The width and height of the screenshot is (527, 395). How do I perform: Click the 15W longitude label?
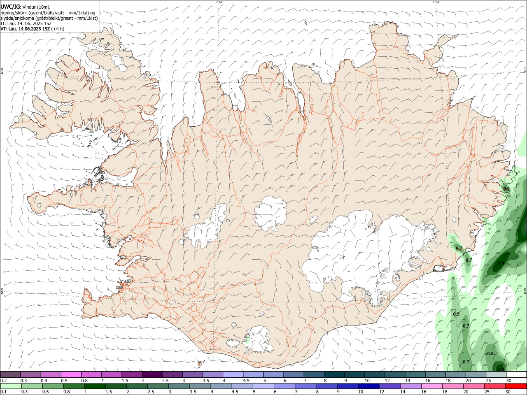(x=436, y=2)
